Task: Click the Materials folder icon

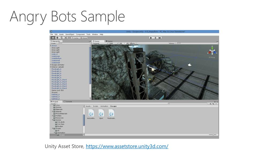Action: point(54,110)
